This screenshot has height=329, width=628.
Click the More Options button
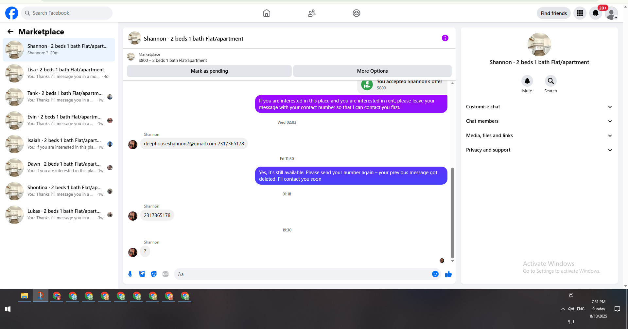(372, 71)
